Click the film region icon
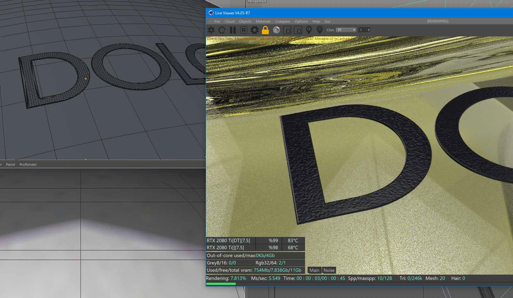Viewport: 513px width, 298px height. click(x=298, y=30)
